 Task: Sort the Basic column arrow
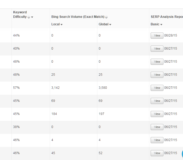161,25
